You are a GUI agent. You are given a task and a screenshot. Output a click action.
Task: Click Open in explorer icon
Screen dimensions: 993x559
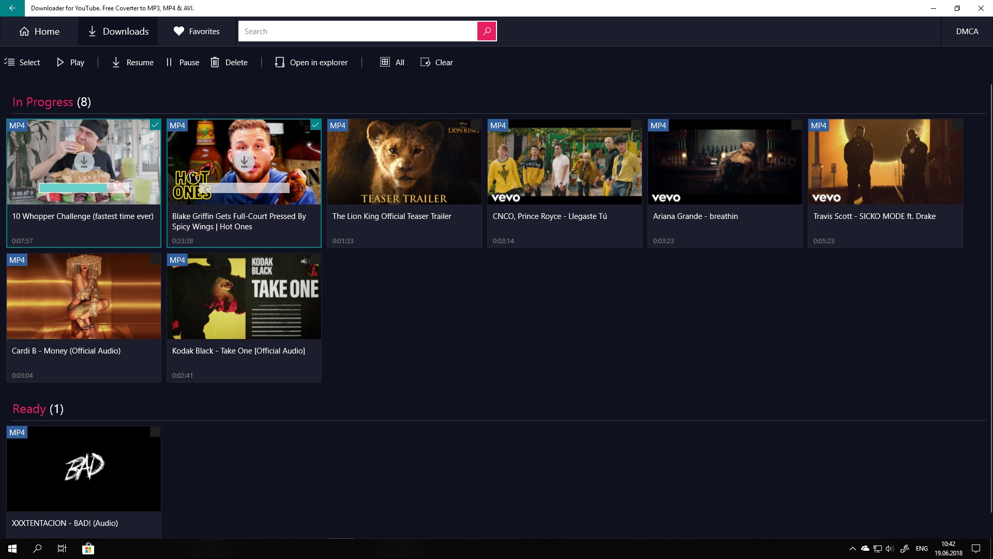tap(279, 62)
